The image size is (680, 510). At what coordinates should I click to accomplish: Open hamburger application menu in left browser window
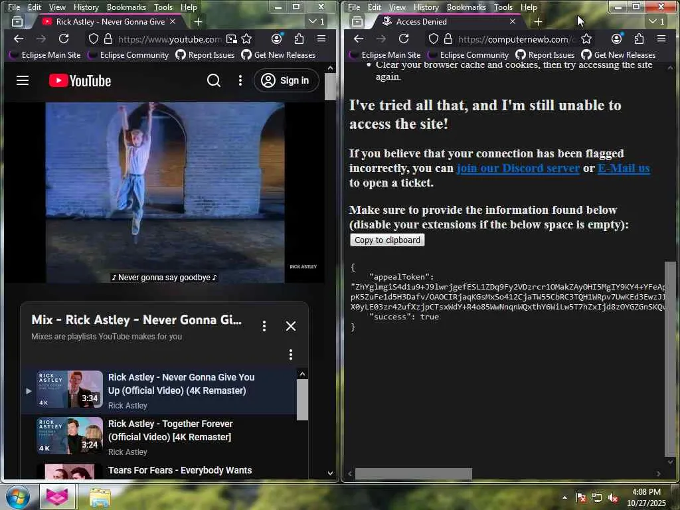tap(321, 39)
